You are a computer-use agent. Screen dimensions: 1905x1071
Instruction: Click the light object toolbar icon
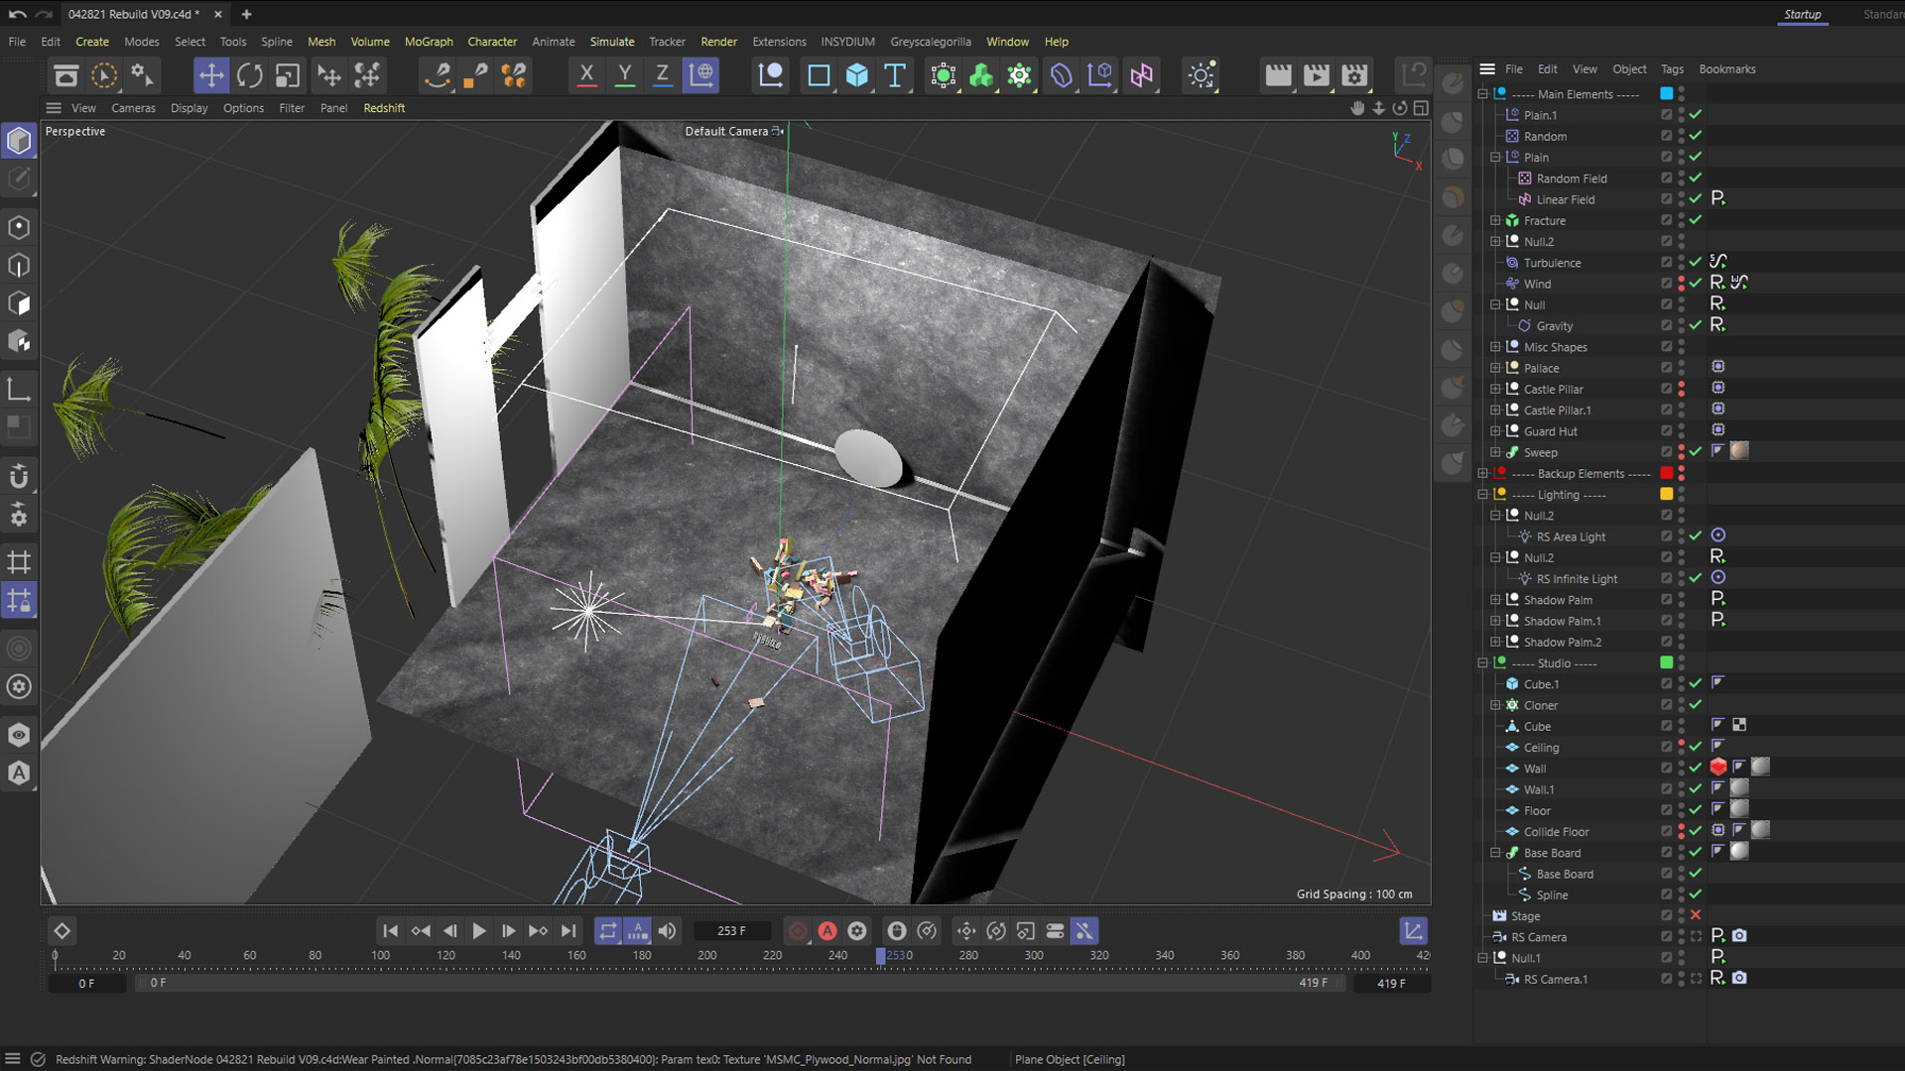(x=1201, y=75)
